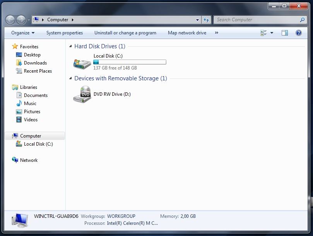
Task: Click the WINCTRL-GUA89D6 computer name
Action: [x=56, y=216]
